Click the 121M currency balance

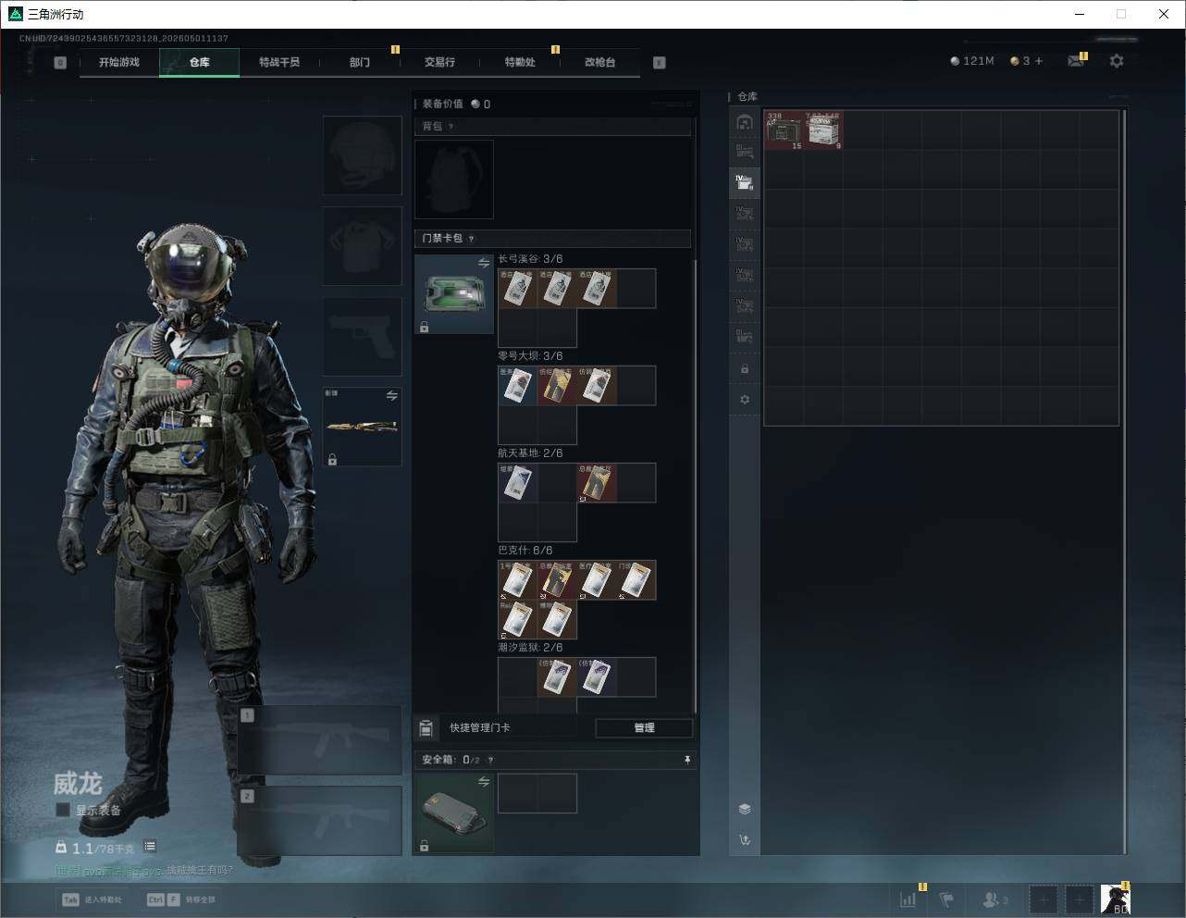[972, 61]
